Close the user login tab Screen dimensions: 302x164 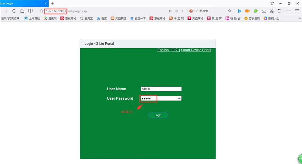pos(46,3)
